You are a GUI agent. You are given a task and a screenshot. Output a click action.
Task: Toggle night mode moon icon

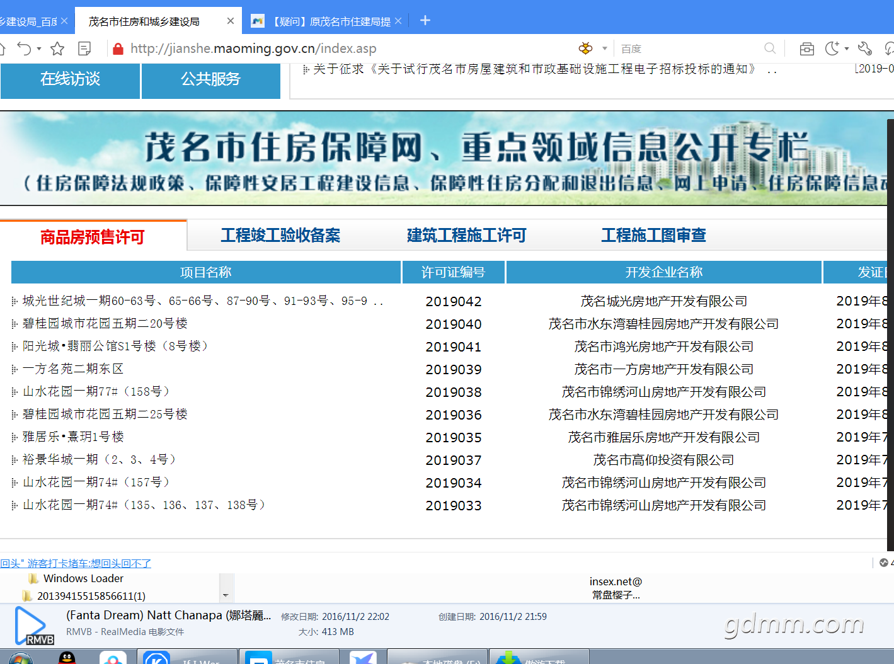(x=832, y=49)
